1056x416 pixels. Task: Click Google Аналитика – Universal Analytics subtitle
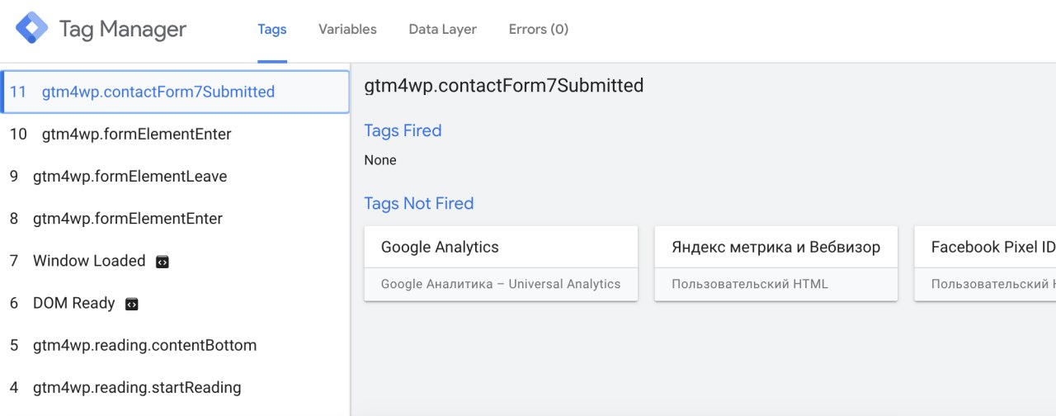click(501, 284)
